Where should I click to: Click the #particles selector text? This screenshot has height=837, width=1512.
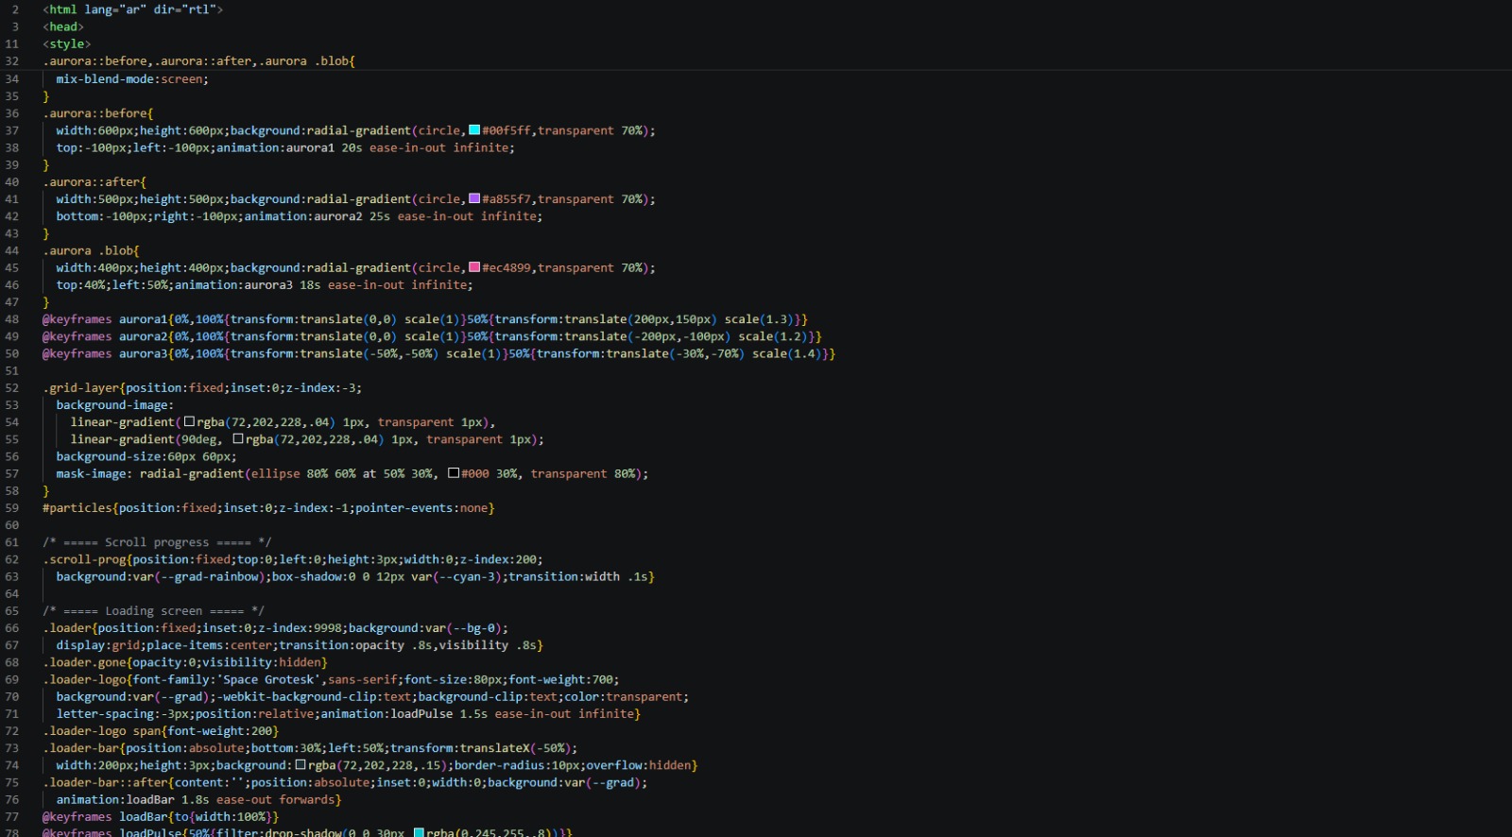pos(77,508)
